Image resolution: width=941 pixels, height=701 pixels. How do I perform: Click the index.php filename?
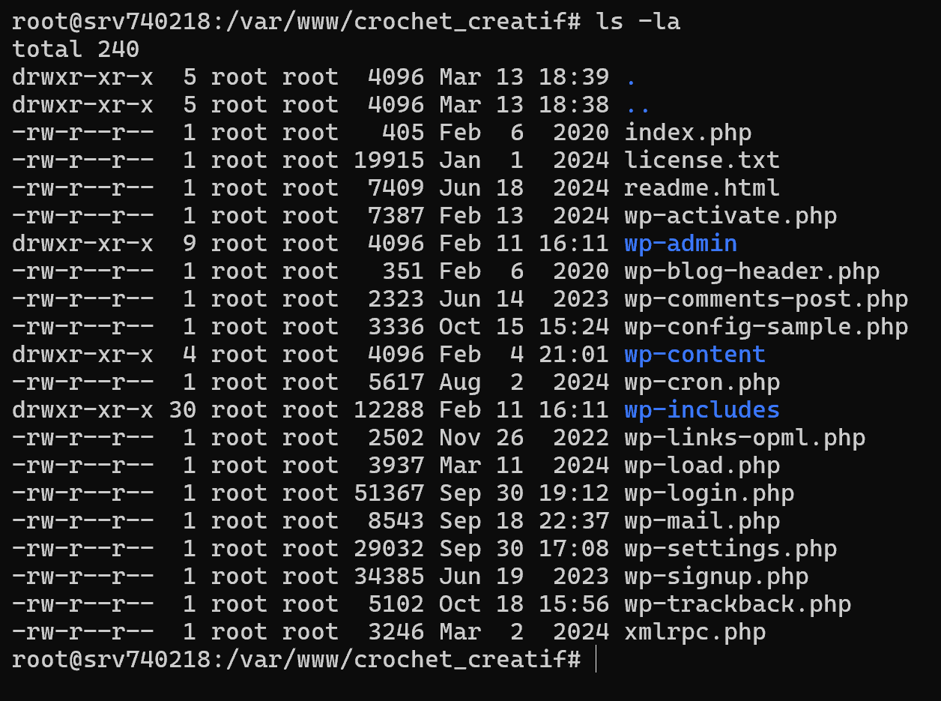tap(688, 133)
